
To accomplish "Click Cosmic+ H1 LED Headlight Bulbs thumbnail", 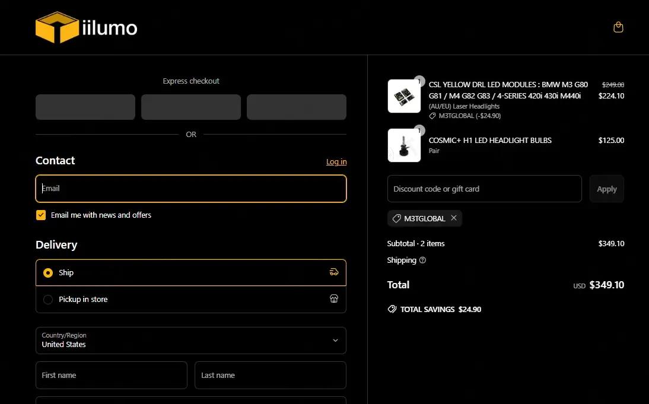I will [x=404, y=145].
